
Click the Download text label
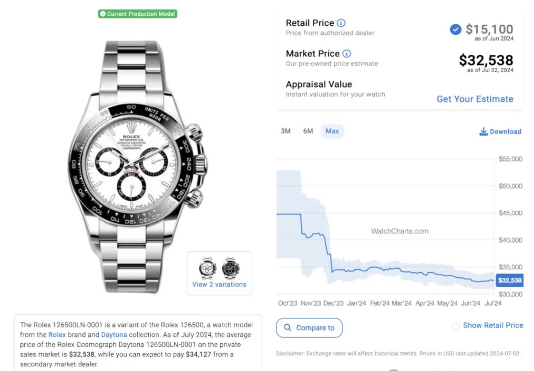pos(505,132)
